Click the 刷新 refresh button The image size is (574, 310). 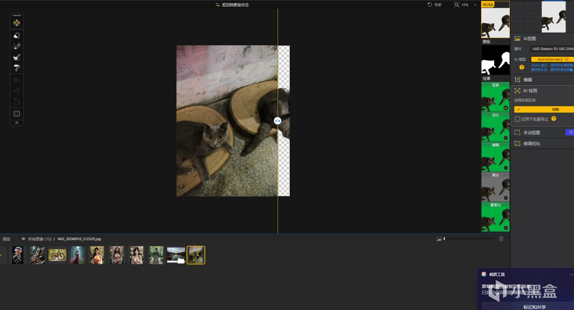coord(435,5)
